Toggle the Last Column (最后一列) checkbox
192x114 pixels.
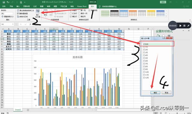79,13
